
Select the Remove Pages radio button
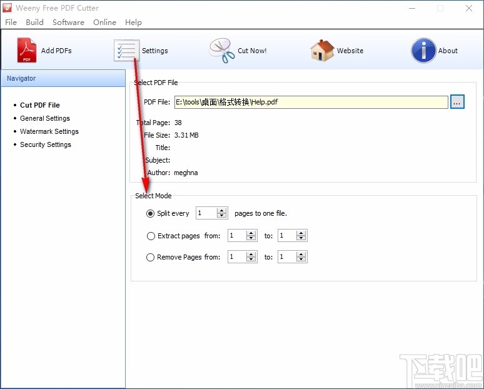click(x=150, y=257)
